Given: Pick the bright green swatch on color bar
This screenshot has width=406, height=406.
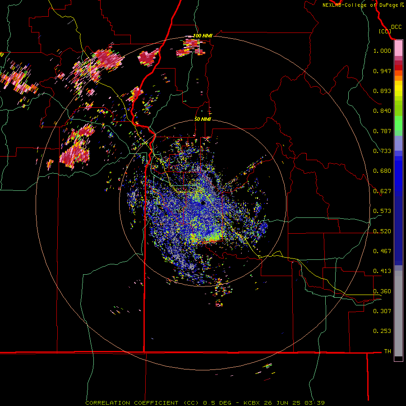Looking at the screenshot, I should (x=398, y=123).
